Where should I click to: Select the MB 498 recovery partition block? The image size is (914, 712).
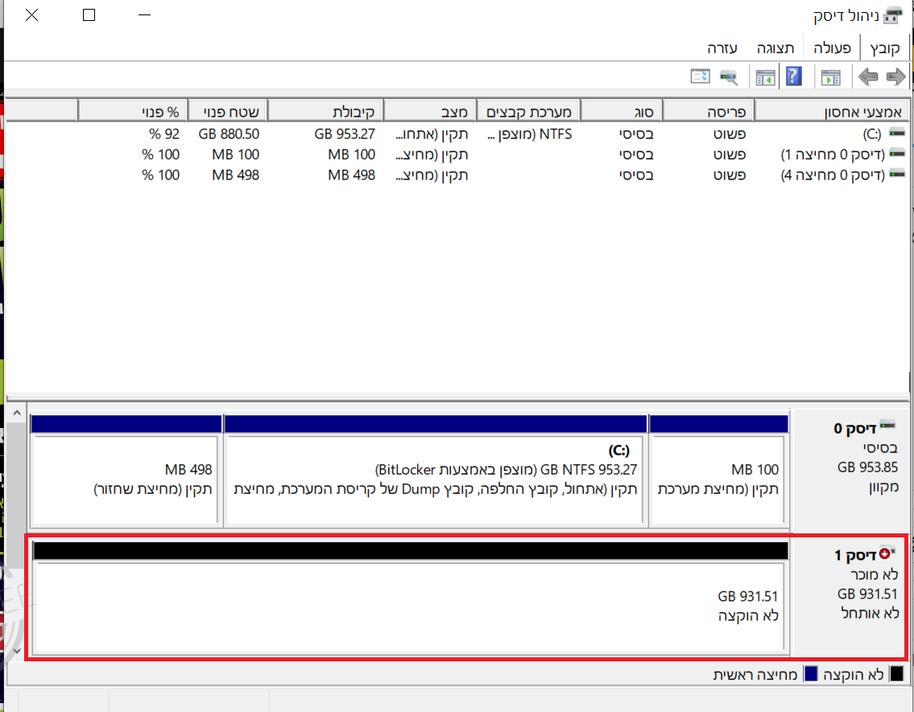pos(126,471)
